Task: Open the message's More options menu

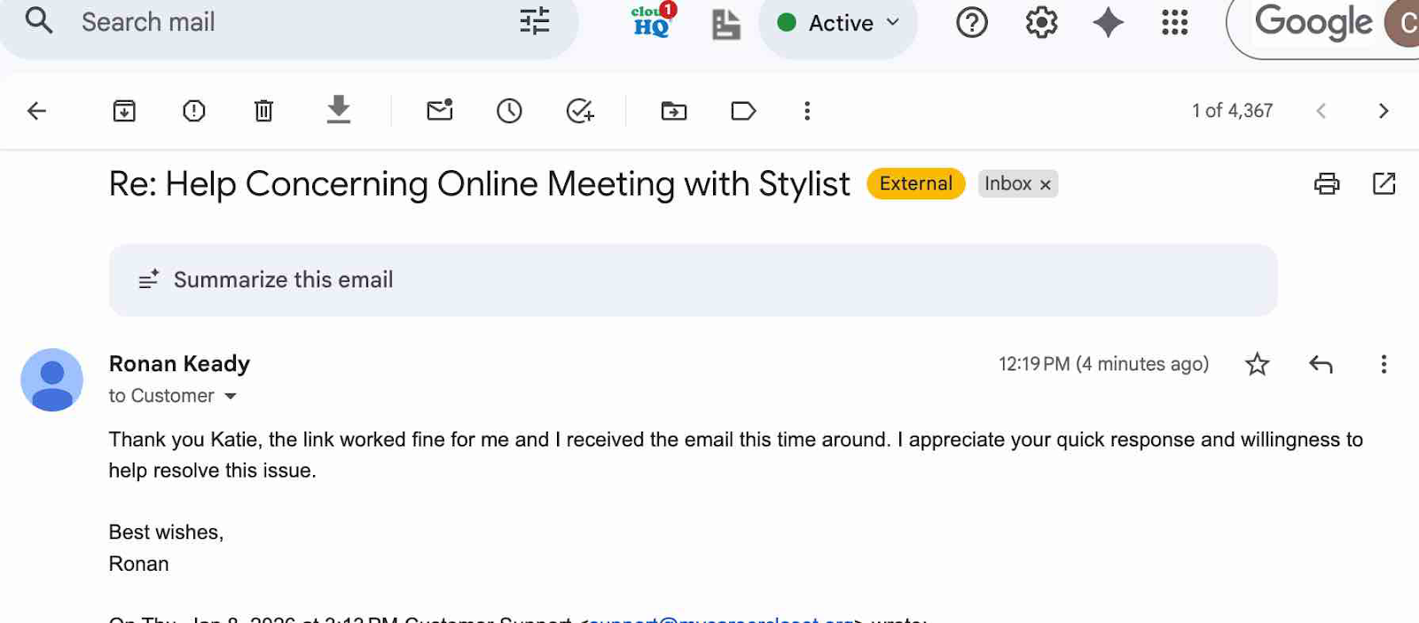Action: 1384,364
